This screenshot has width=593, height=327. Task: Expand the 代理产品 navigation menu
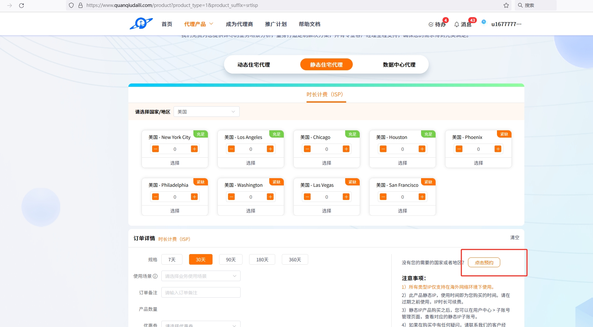click(199, 24)
